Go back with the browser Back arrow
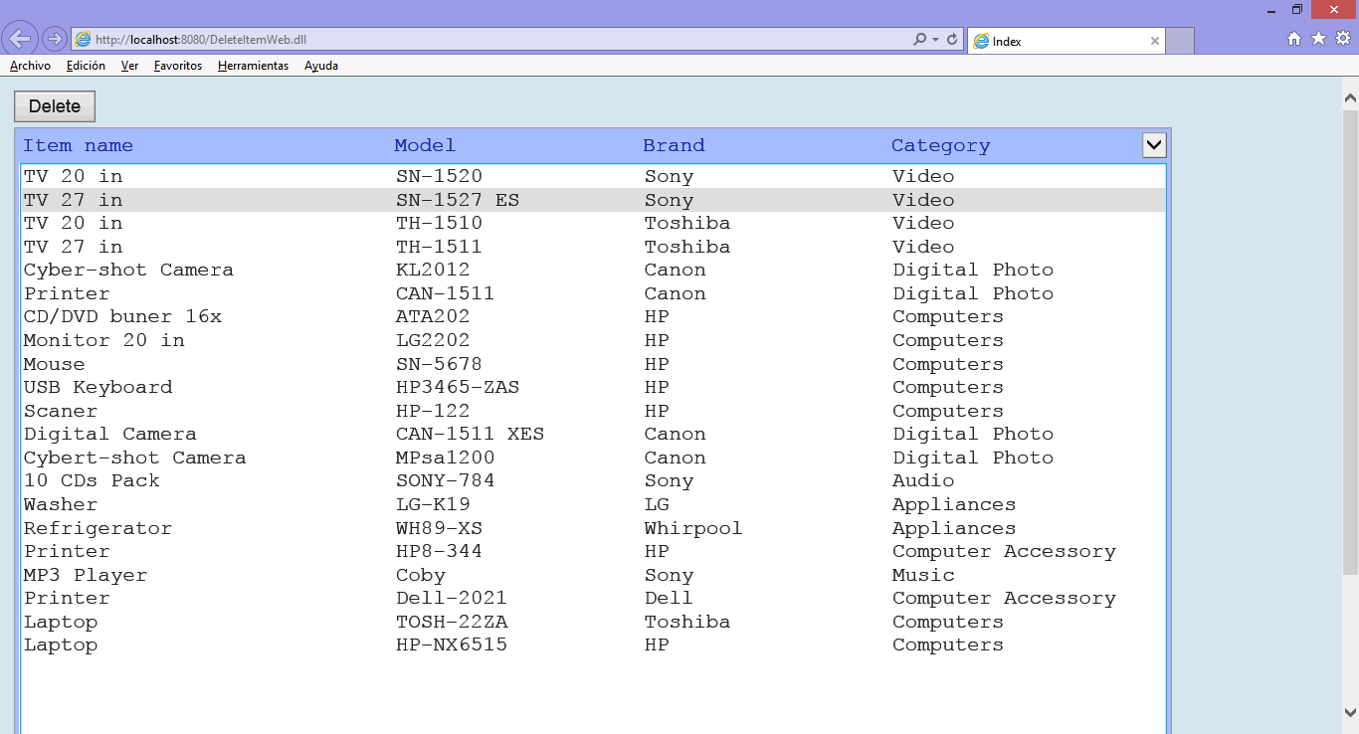Image resolution: width=1359 pixels, height=734 pixels. click(x=20, y=39)
